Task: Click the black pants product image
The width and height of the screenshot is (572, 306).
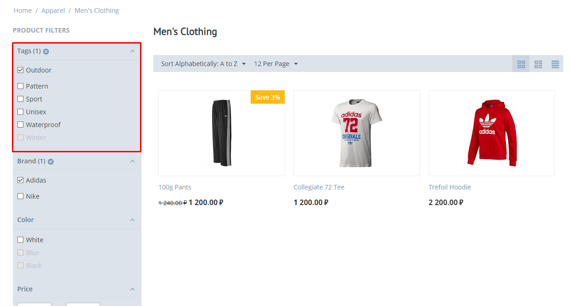Action: [222, 133]
